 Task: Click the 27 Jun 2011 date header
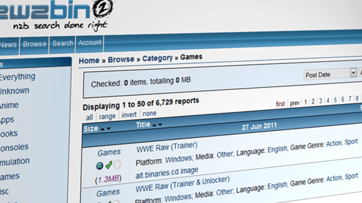pos(259,126)
